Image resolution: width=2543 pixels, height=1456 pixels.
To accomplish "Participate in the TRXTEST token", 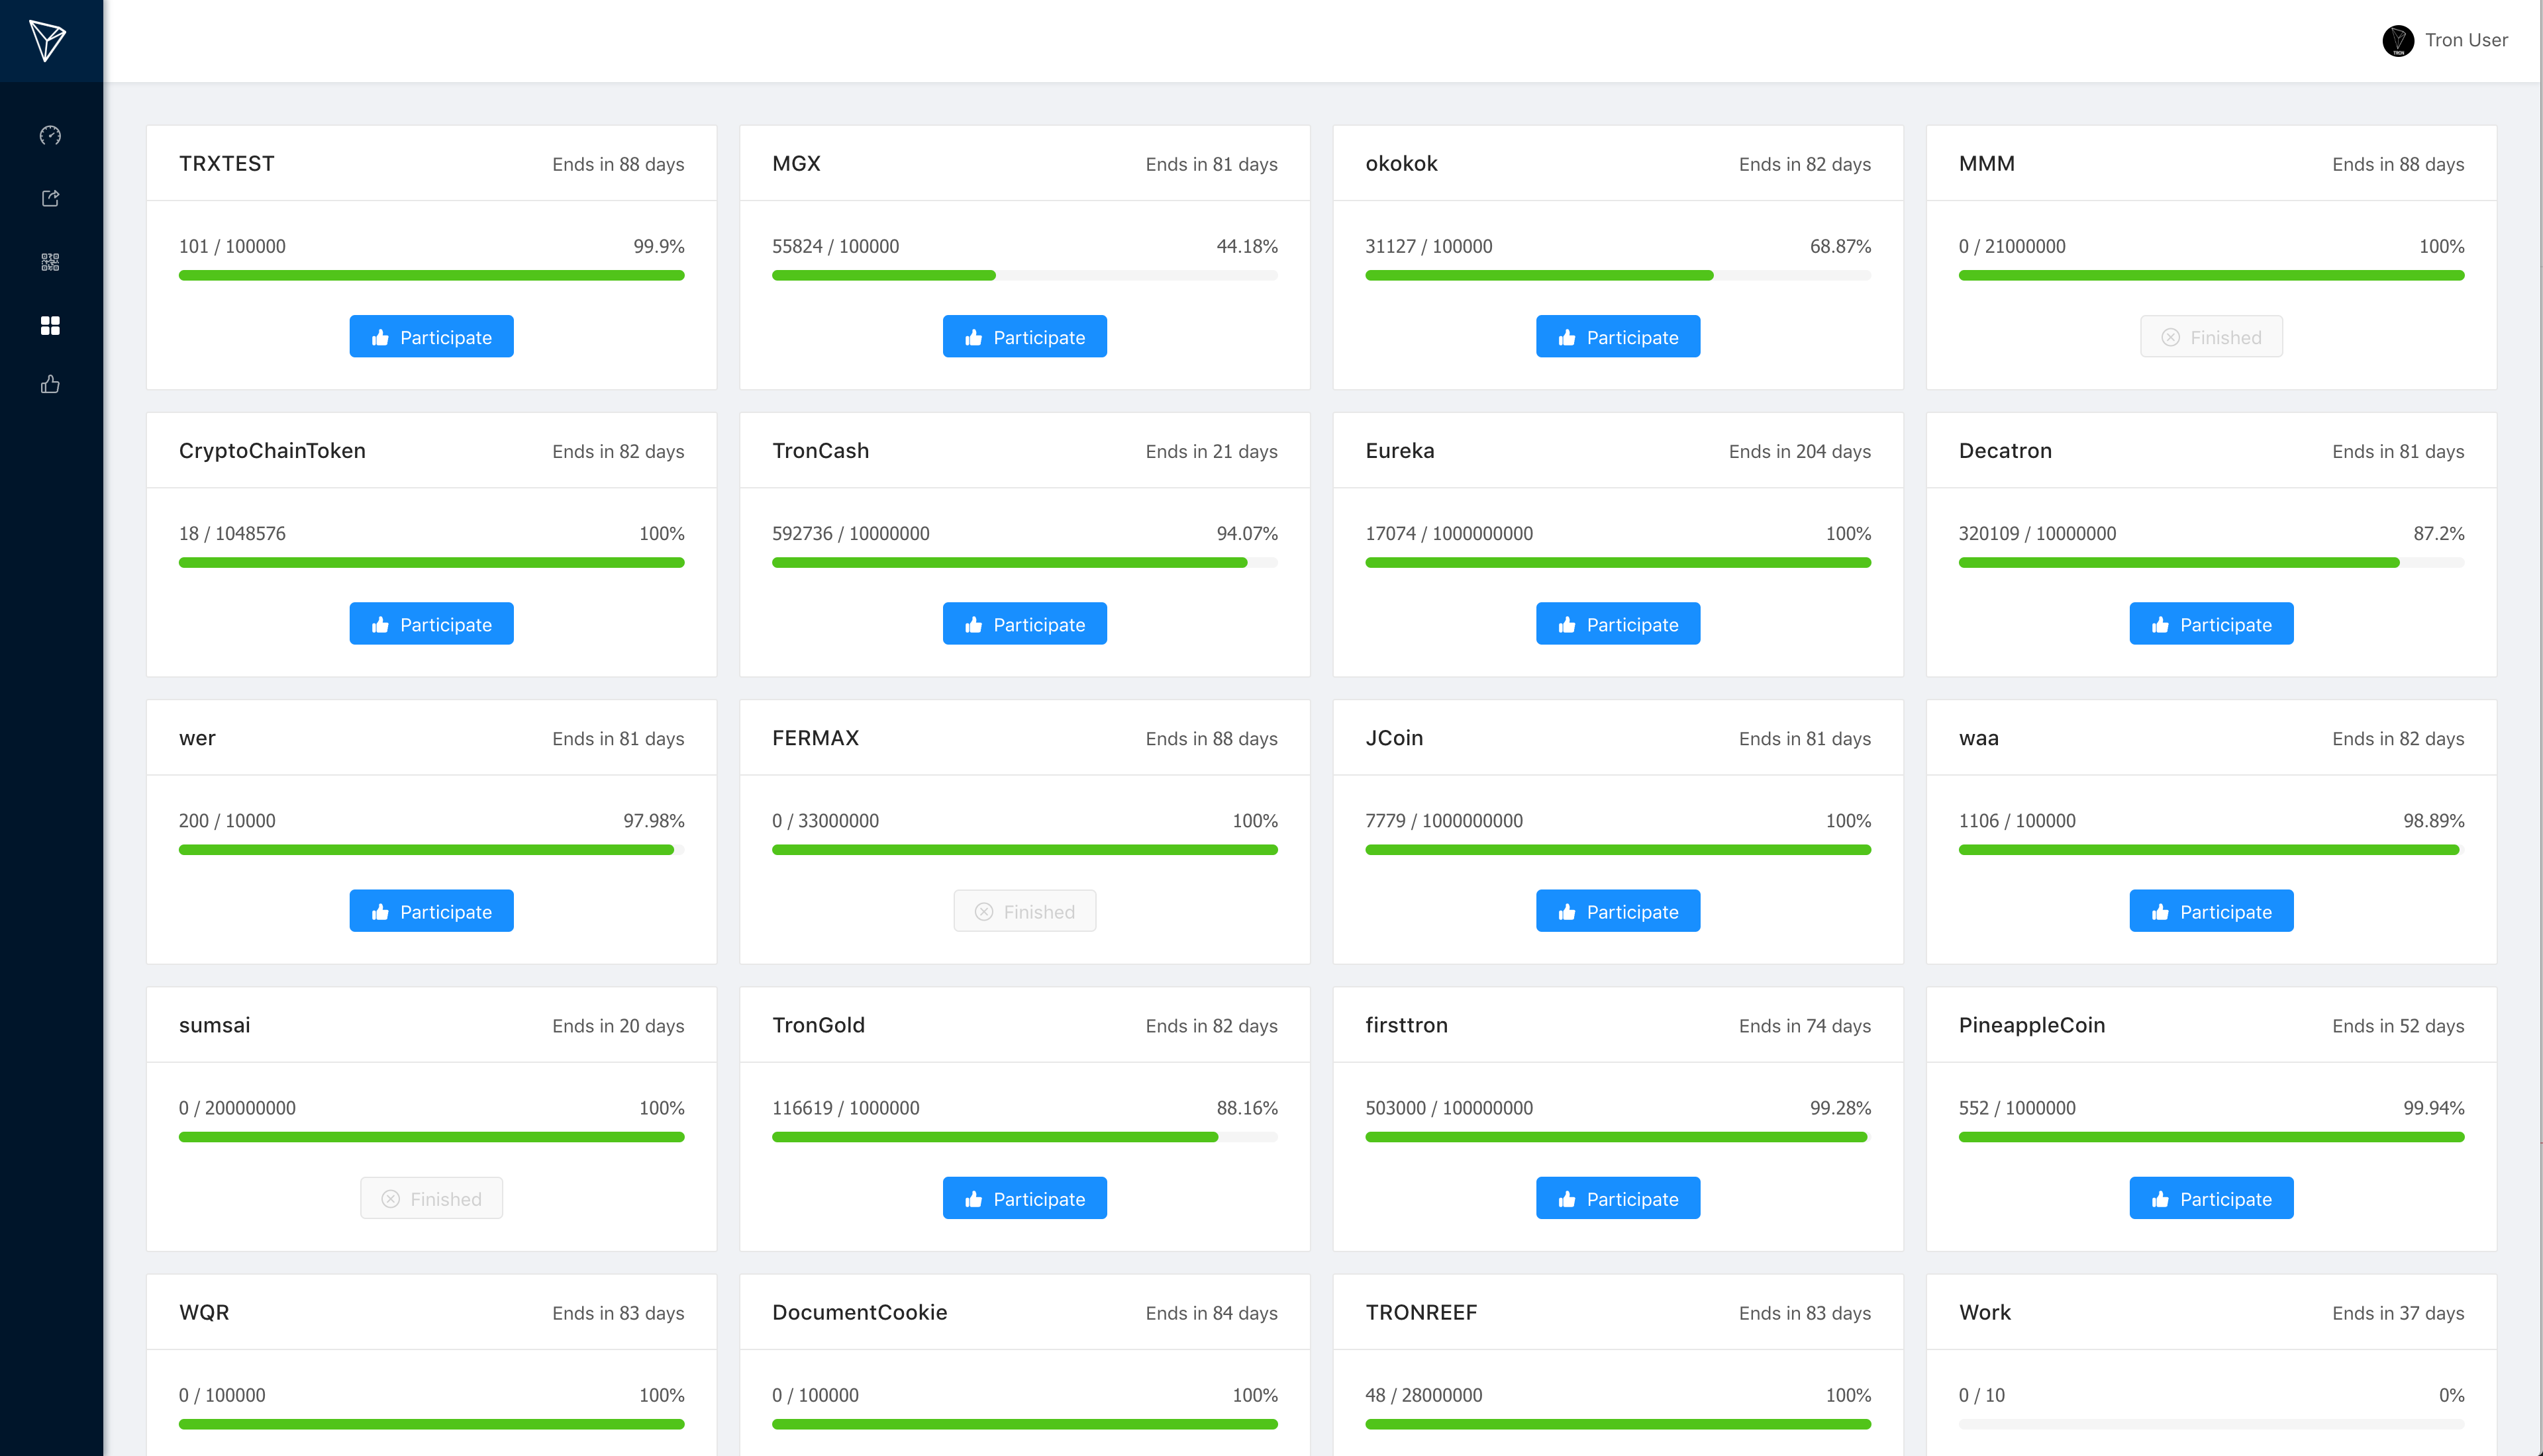I will [x=431, y=337].
